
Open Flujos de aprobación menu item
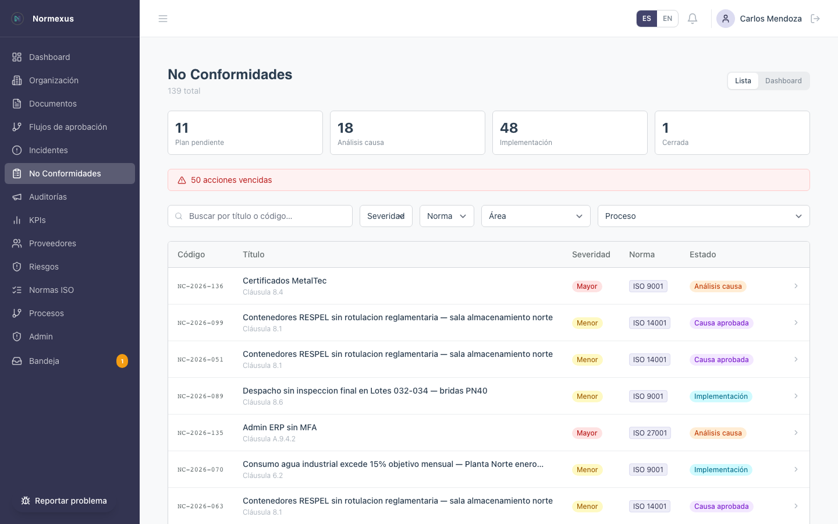pyautogui.click(x=68, y=127)
